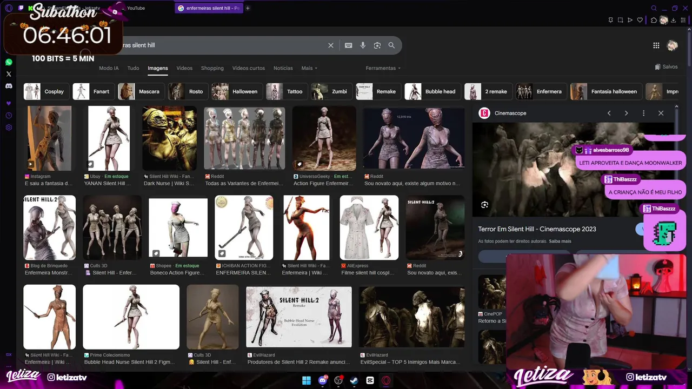Switch to the Tudo results tab
Viewport: 692px width, 389px height.
(133, 68)
